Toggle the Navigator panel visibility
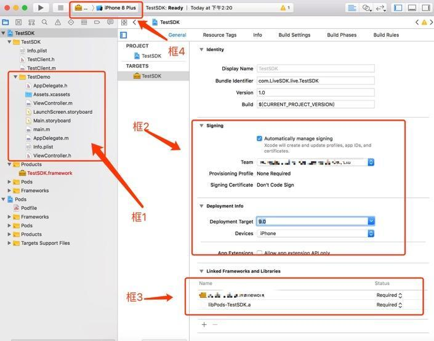 398,8
